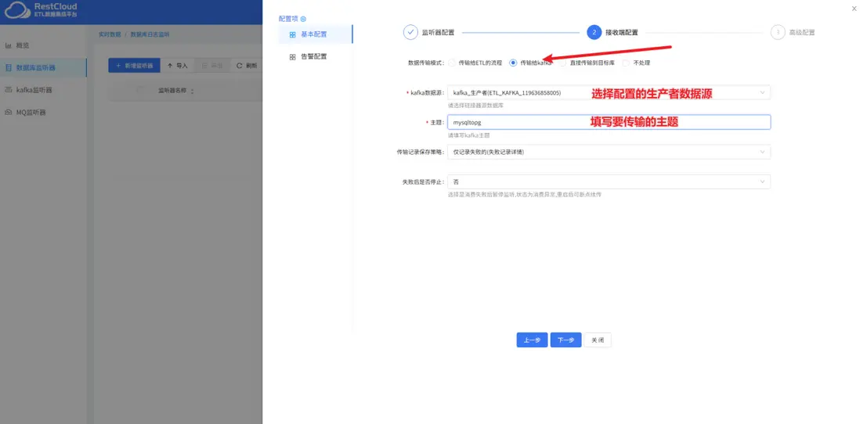This screenshot has width=860, height=424.
Task: Click the hint text 请选择链接器源数据库
Action: point(475,105)
